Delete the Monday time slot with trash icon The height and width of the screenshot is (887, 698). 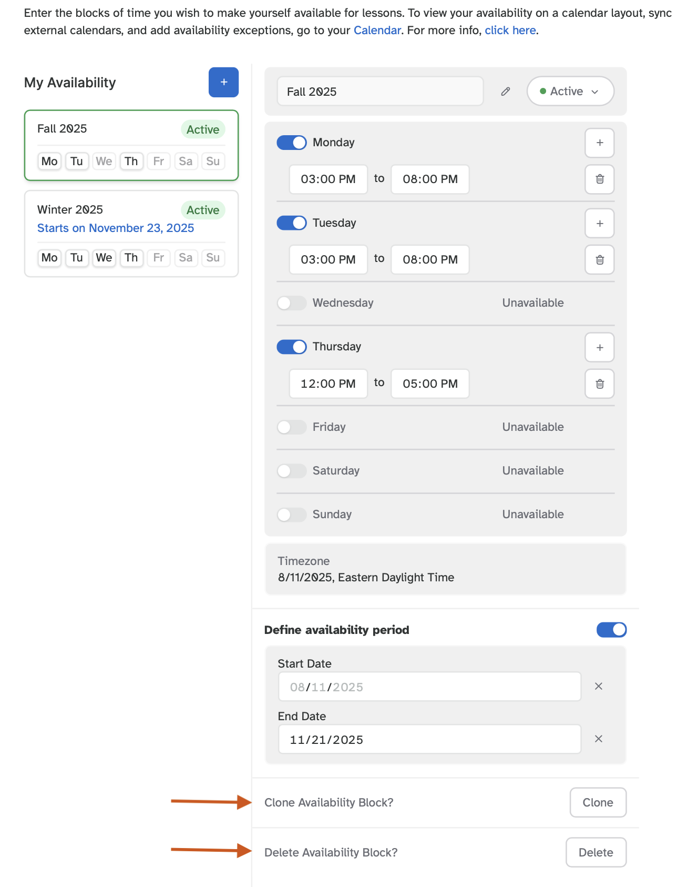coord(599,179)
